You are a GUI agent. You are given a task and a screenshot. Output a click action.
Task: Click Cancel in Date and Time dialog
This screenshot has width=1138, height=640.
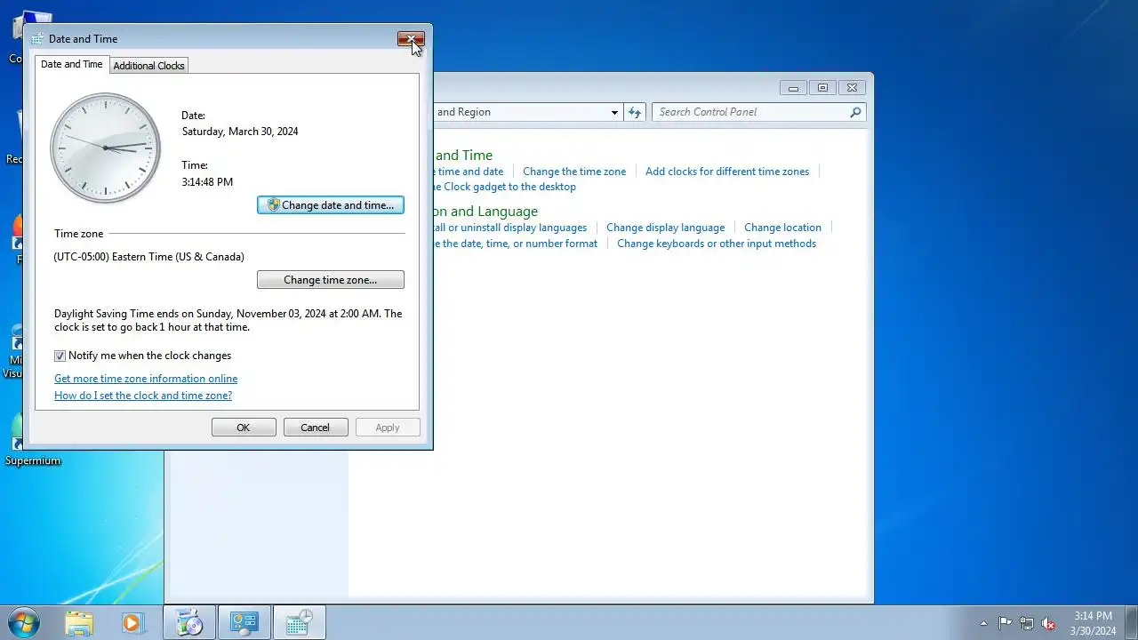click(x=316, y=428)
